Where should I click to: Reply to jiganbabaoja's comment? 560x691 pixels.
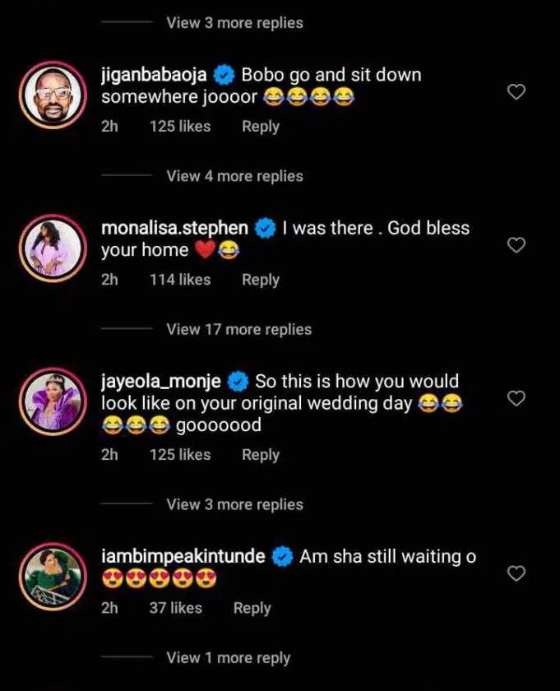pyautogui.click(x=260, y=127)
